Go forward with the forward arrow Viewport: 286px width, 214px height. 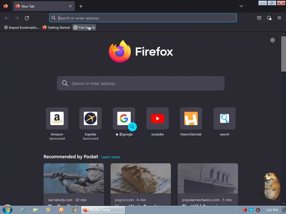coord(17,18)
